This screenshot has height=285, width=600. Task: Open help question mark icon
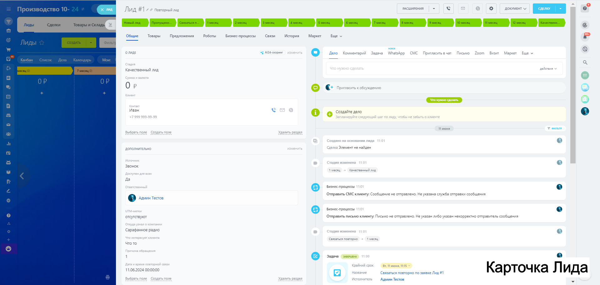point(585,8)
